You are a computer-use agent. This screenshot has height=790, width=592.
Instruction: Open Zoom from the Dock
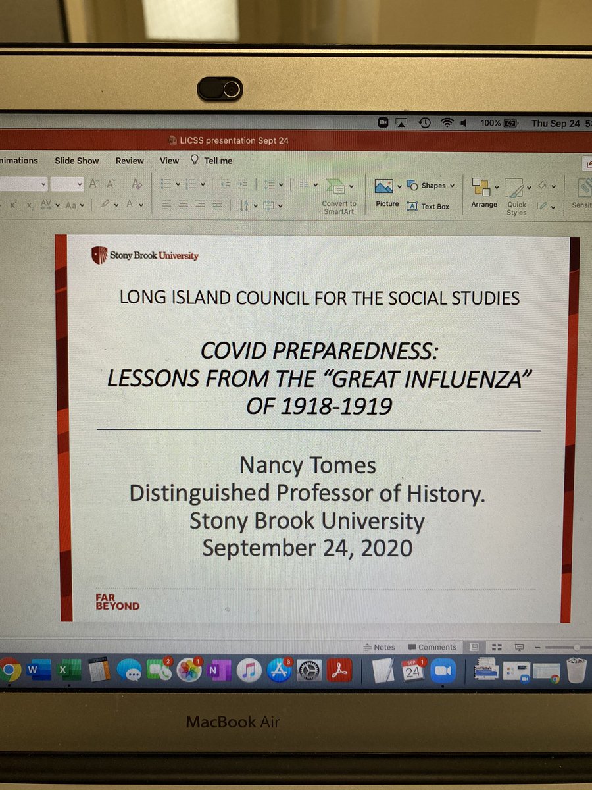pos(443,670)
